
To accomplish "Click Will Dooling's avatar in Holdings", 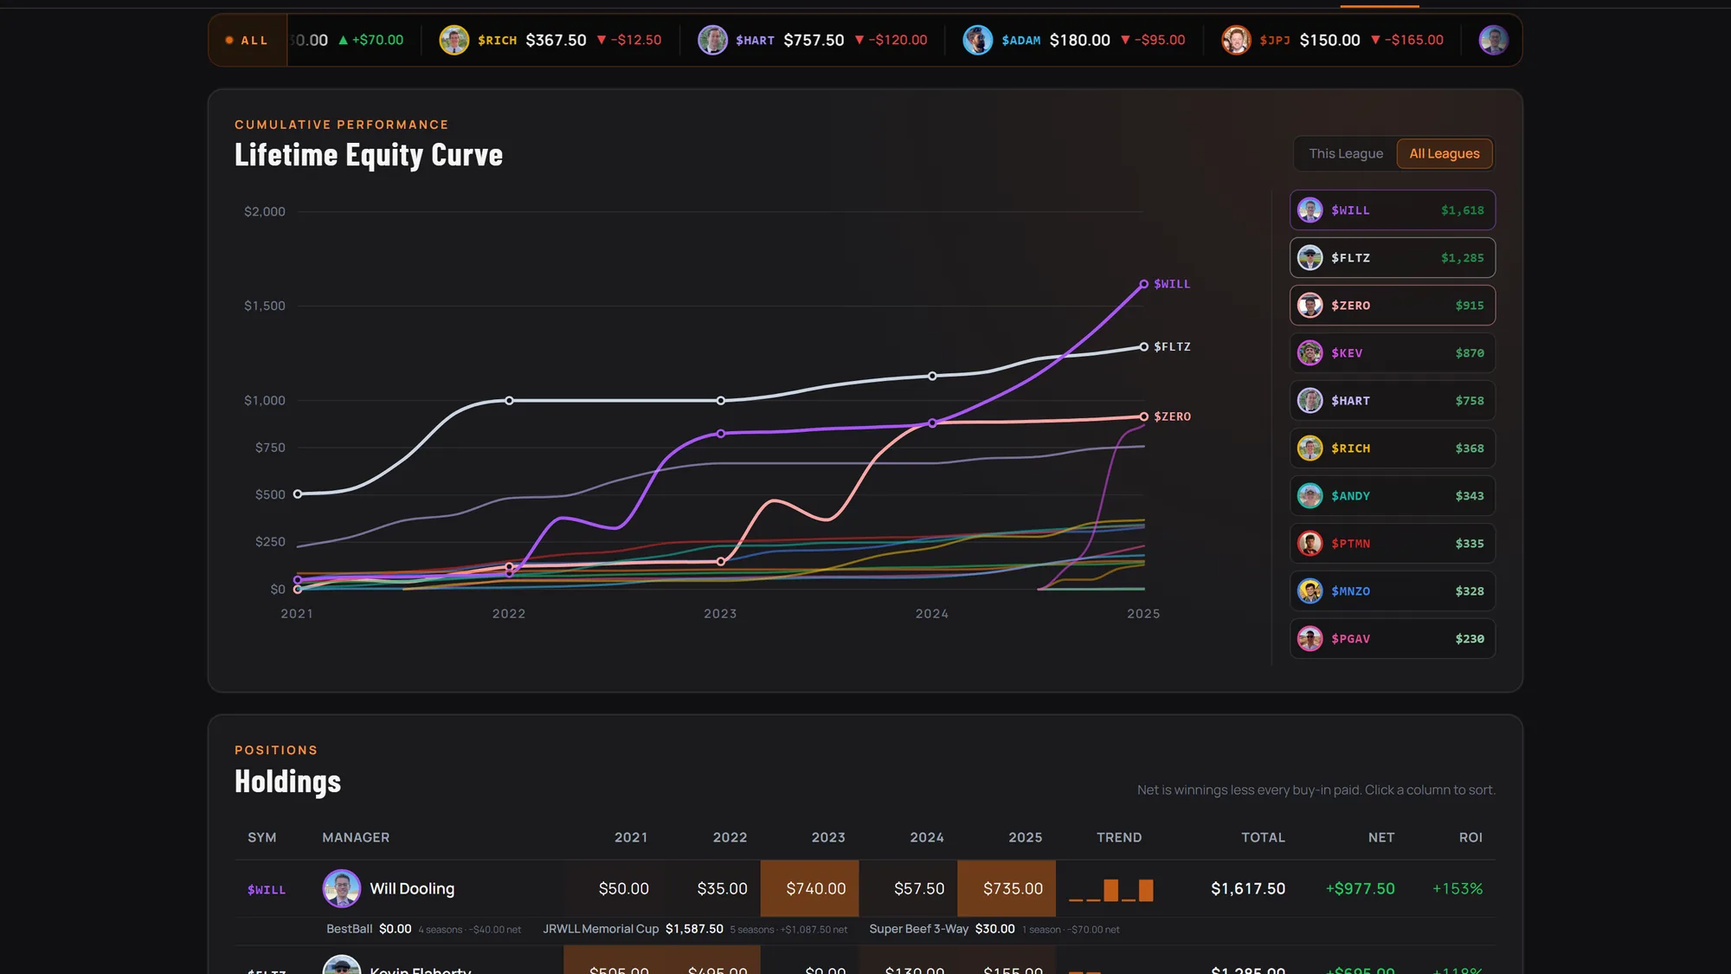I will click(x=342, y=888).
